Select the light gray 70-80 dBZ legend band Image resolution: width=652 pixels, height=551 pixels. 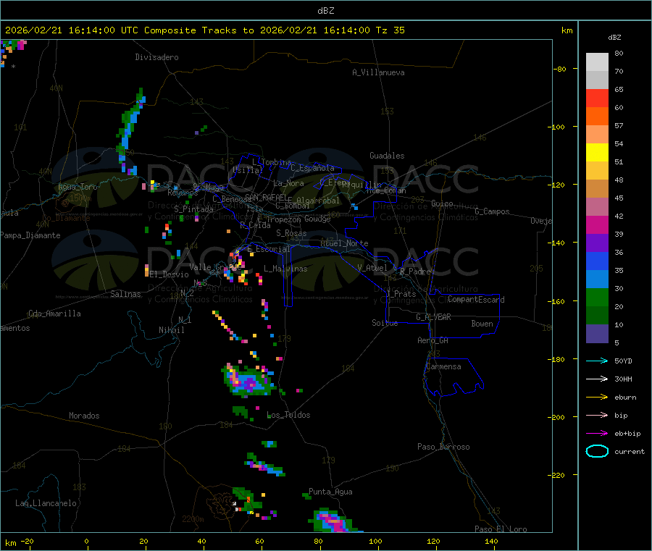[597, 62]
